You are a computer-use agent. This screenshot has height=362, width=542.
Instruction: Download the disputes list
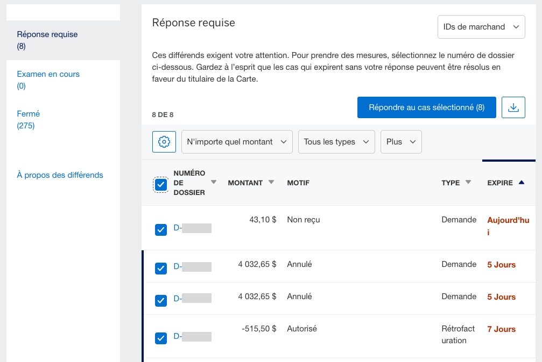pyautogui.click(x=513, y=107)
